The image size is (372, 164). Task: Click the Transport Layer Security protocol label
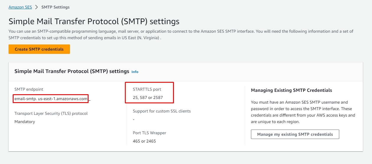pos(51,113)
